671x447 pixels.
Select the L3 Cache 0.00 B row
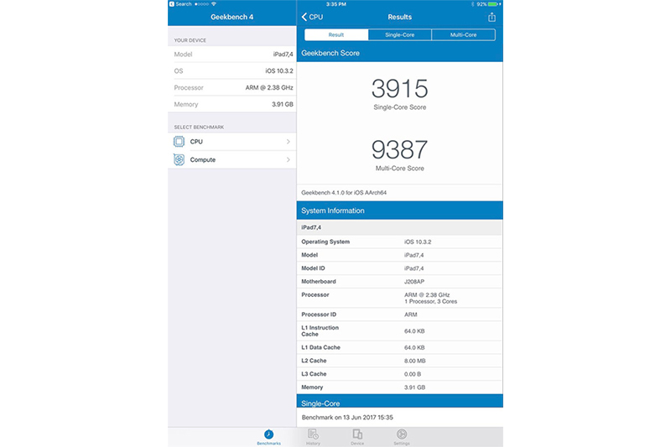400,374
